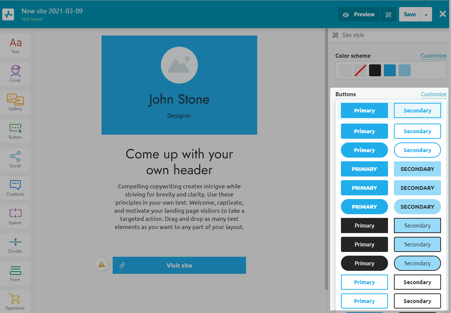Viewport: 451px width, 313px height.
Task: Click the warning triangle beside Visit site
Action: tap(102, 265)
